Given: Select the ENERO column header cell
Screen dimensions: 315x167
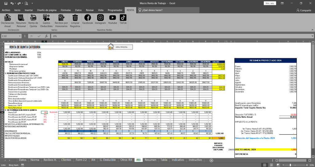Looking at the screenshot, I should coord(65,62).
